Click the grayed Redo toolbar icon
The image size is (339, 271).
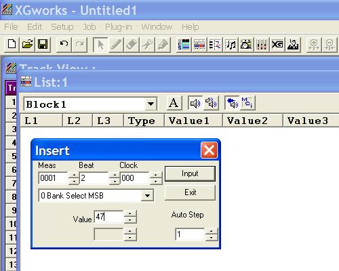[x=79, y=44]
